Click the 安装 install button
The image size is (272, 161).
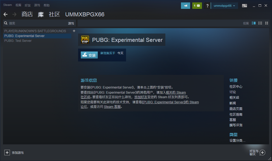[89, 55]
